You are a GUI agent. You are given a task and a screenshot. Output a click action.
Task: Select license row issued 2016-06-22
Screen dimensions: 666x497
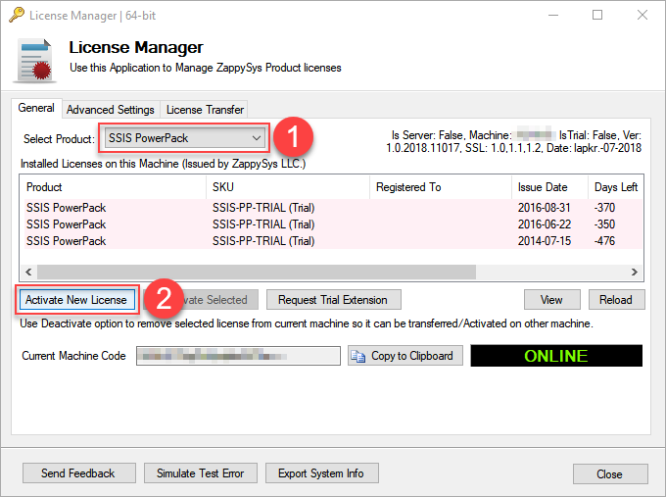(331, 224)
